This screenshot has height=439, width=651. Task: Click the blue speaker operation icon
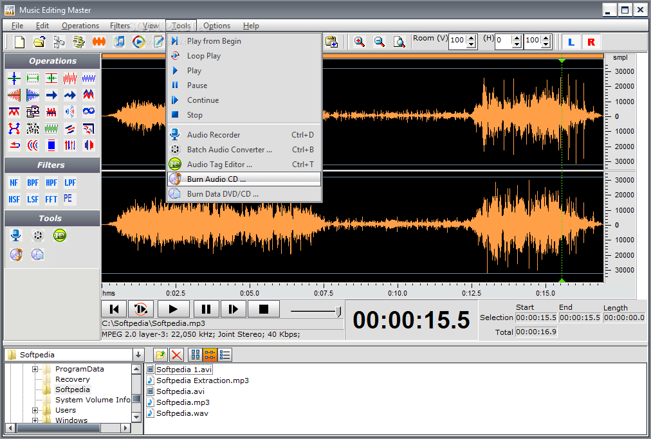69,111
